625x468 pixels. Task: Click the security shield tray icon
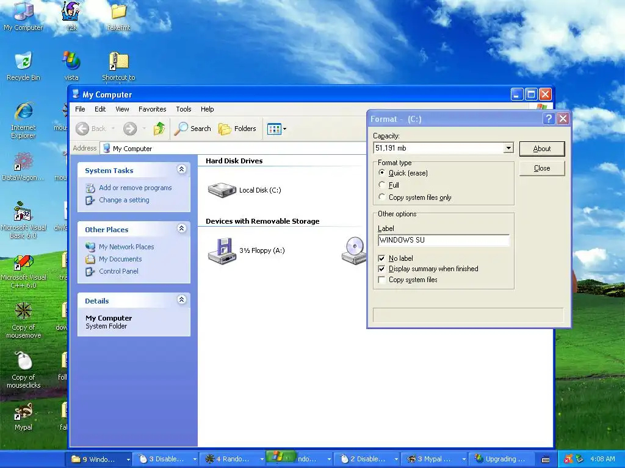[568, 459]
